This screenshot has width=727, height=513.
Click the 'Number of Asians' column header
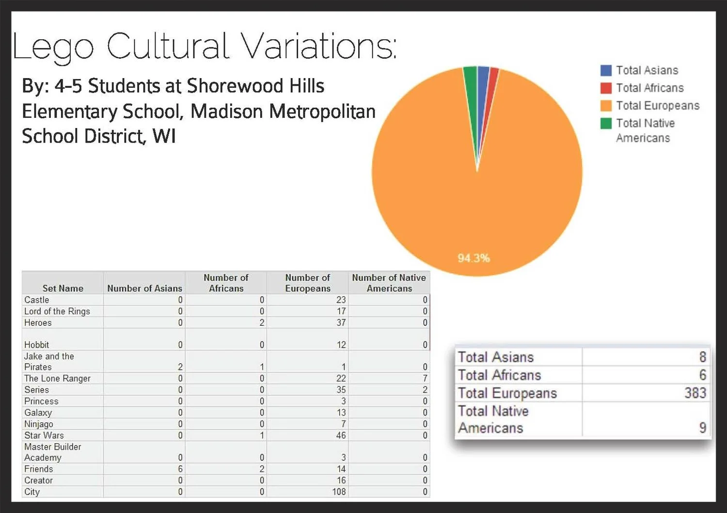[x=144, y=288]
